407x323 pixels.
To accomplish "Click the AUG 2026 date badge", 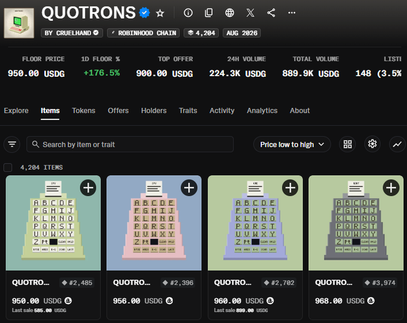I will tap(242, 33).
